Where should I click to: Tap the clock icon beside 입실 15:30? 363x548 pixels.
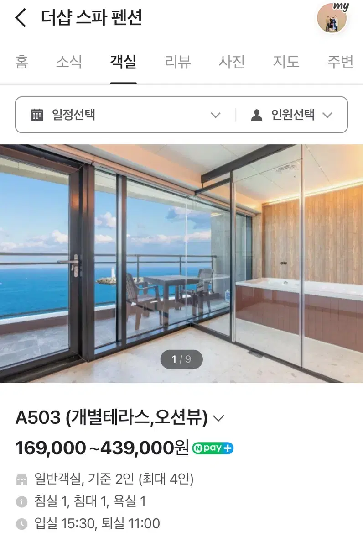[x=22, y=524]
